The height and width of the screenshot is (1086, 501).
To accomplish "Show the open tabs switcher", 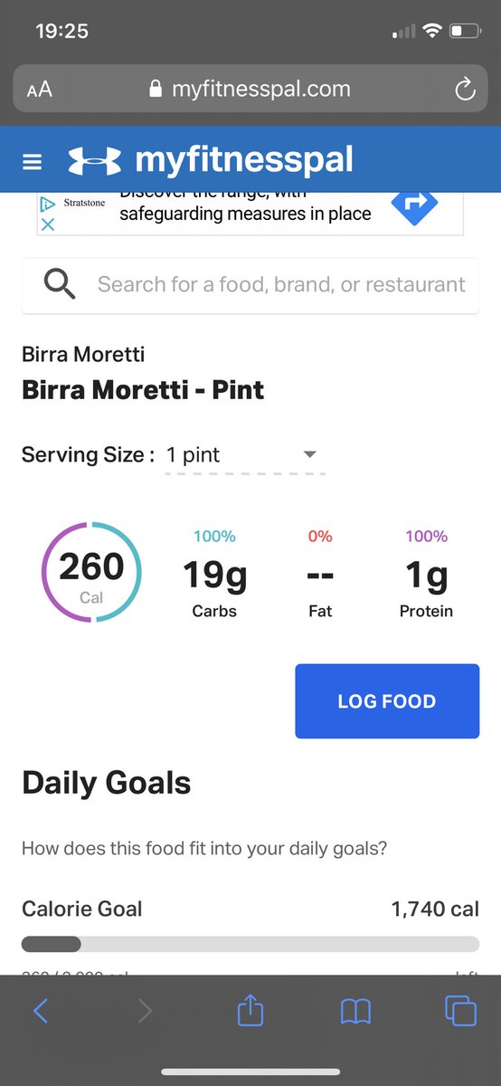I will point(461,1011).
